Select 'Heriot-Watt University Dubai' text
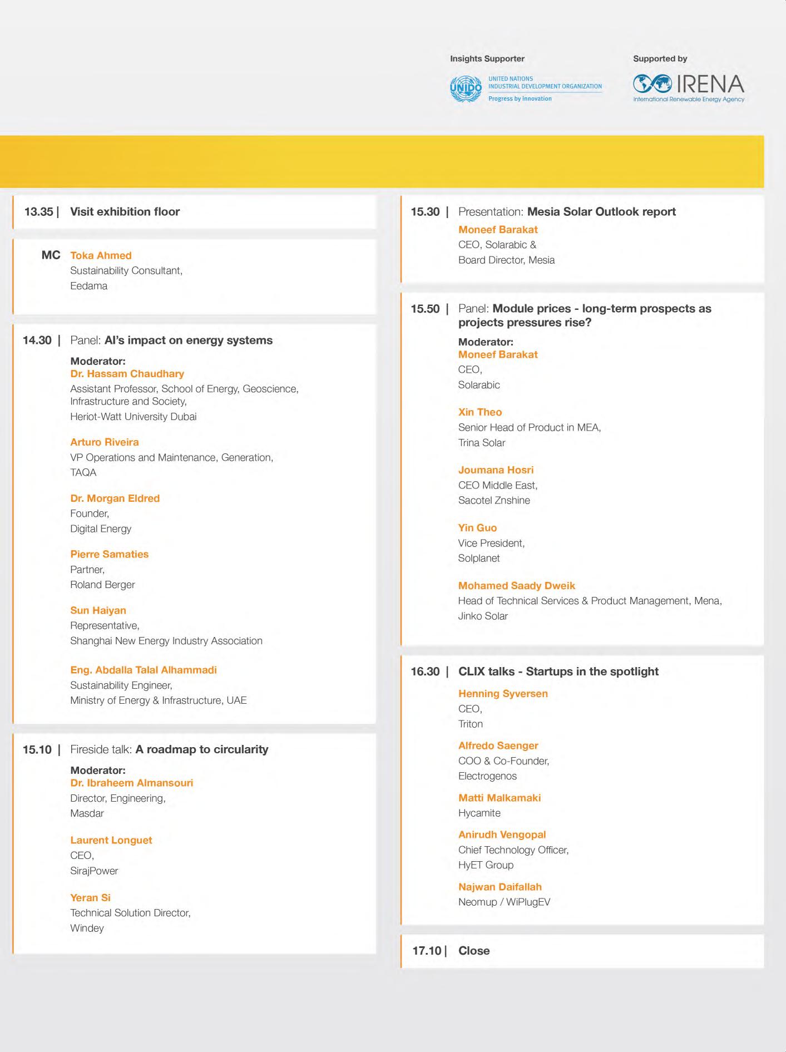The height and width of the screenshot is (1052, 786). pyautogui.click(x=134, y=417)
